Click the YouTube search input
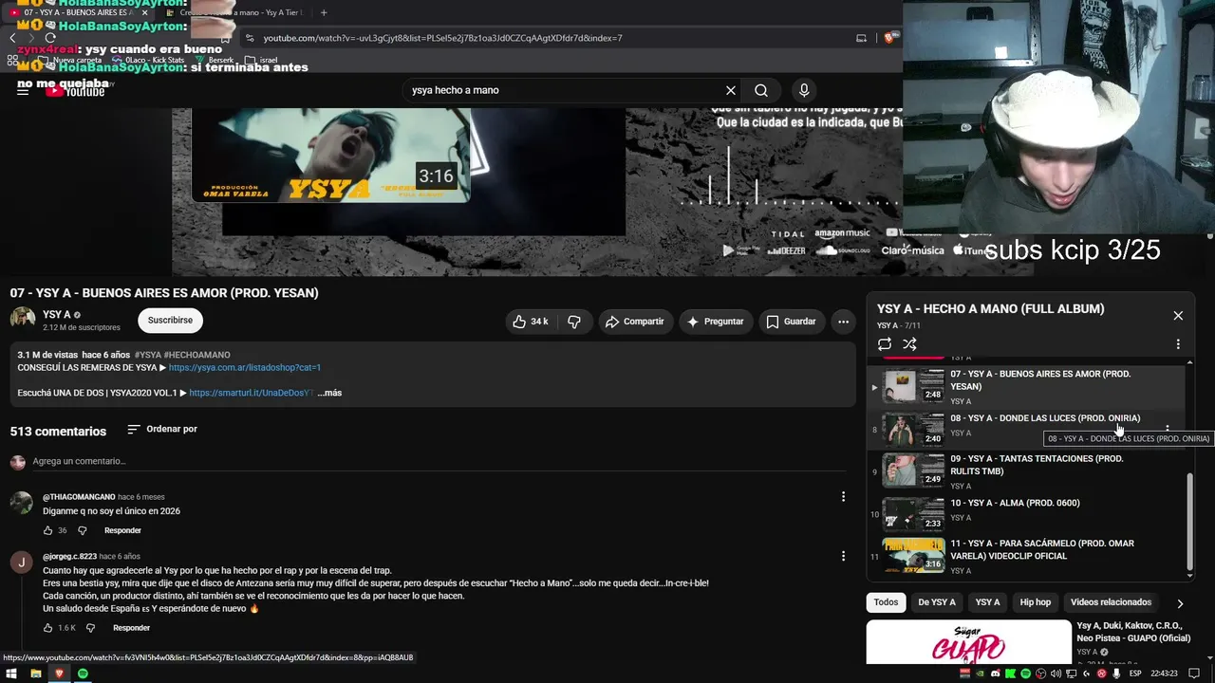Image resolution: width=1215 pixels, height=683 pixels. (564, 90)
